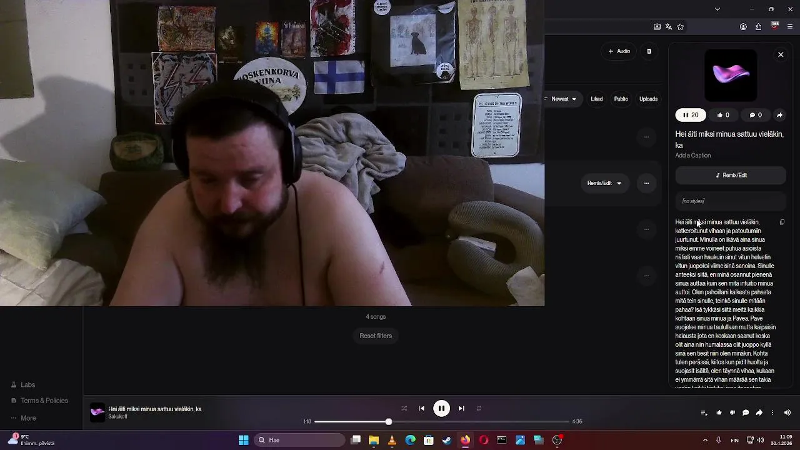Bookmark this page with the star

tap(681, 27)
